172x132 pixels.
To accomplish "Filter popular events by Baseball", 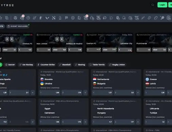I will 65,65.
